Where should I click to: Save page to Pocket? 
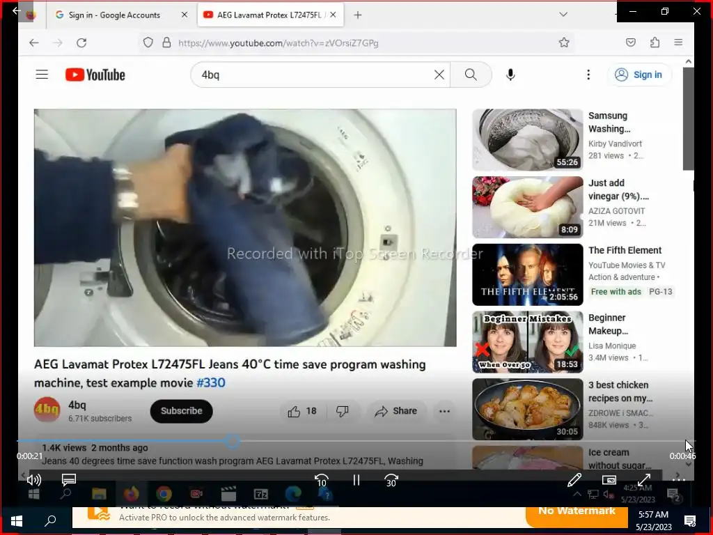point(631,42)
